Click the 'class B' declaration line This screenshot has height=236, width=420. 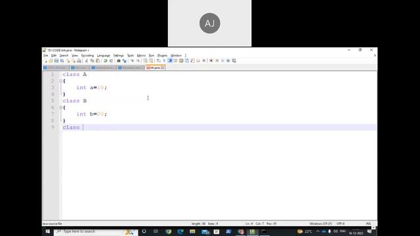74,101
